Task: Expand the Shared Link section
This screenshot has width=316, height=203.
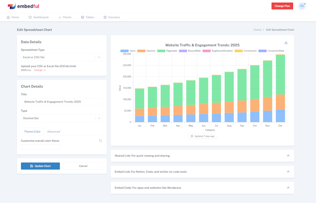Action: 202,156
